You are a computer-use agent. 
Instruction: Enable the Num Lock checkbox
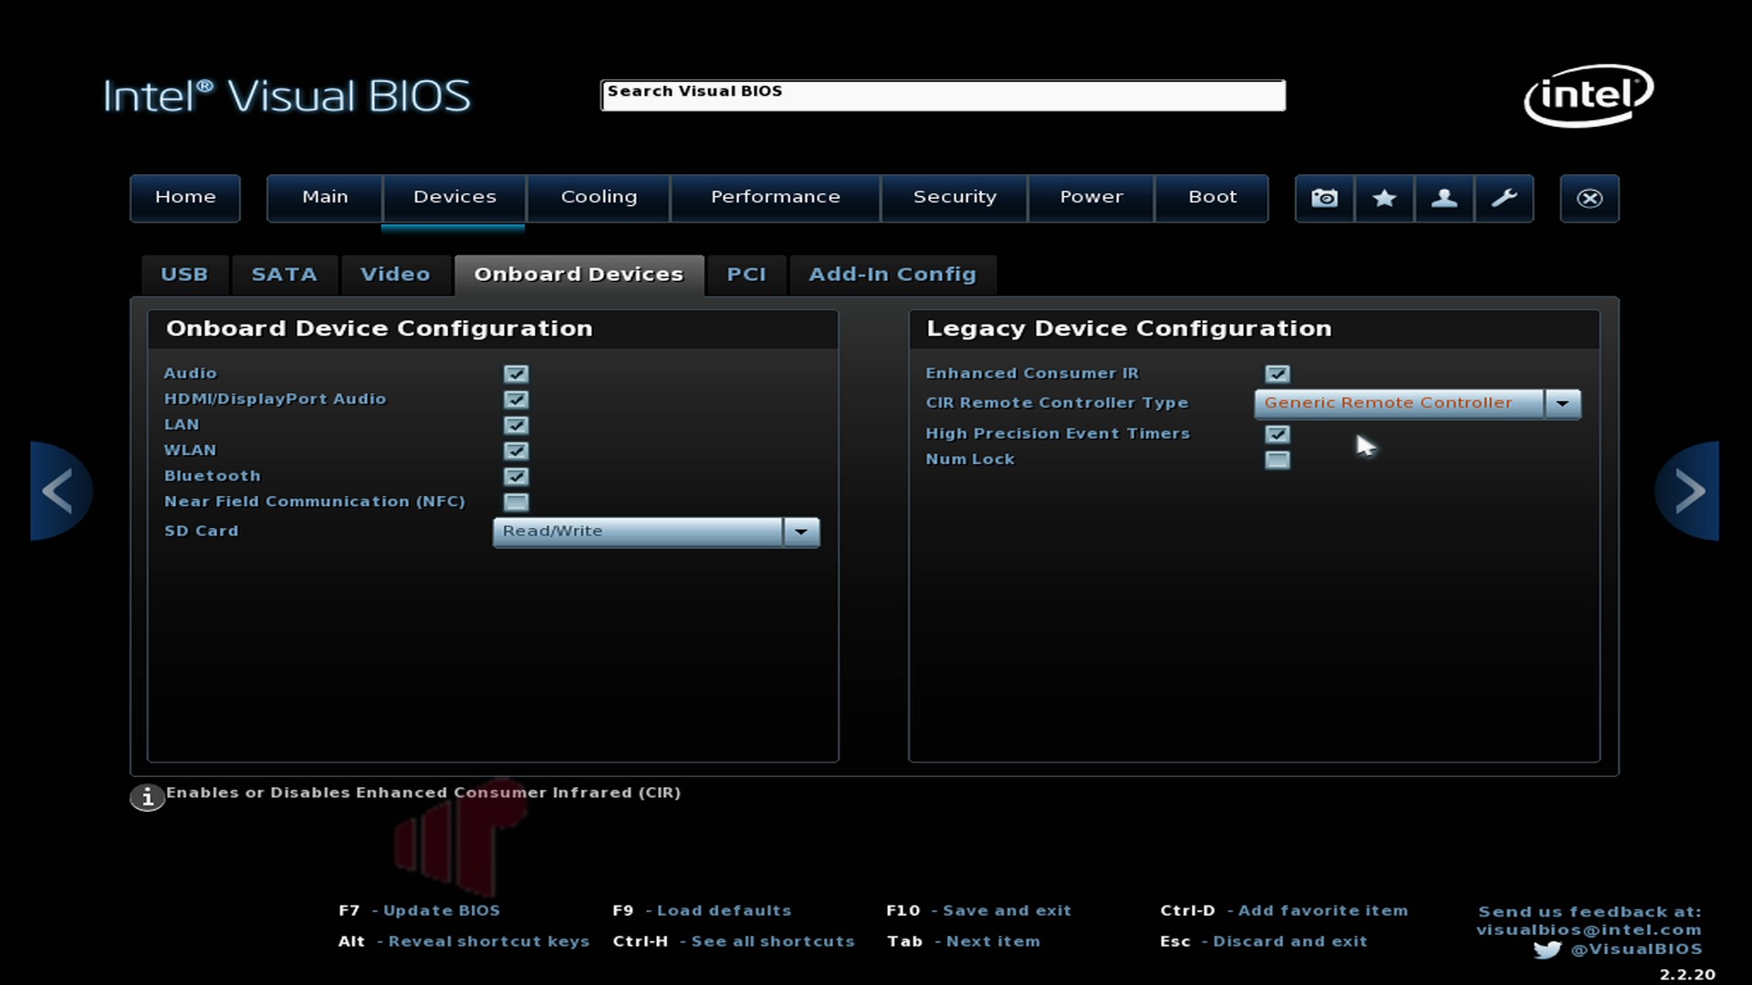[x=1277, y=460]
